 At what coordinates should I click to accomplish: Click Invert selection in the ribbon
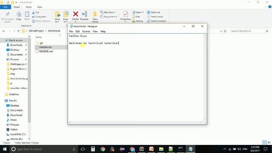(157, 21)
